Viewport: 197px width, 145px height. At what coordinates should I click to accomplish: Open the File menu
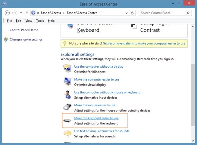click(x=9, y=21)
